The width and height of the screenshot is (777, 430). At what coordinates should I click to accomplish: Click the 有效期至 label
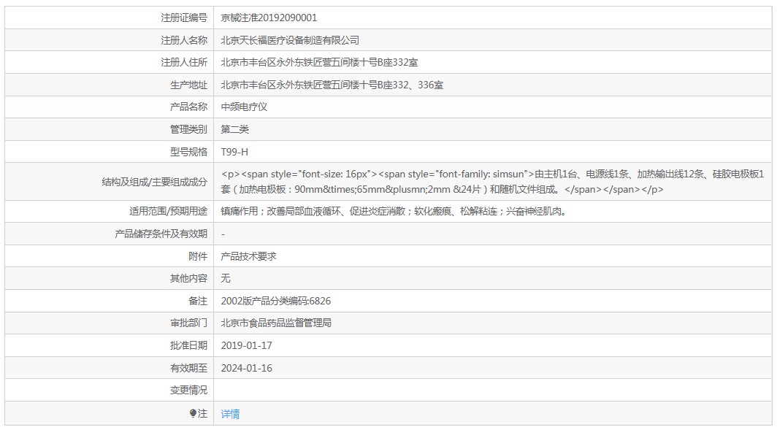coord(189,368)
